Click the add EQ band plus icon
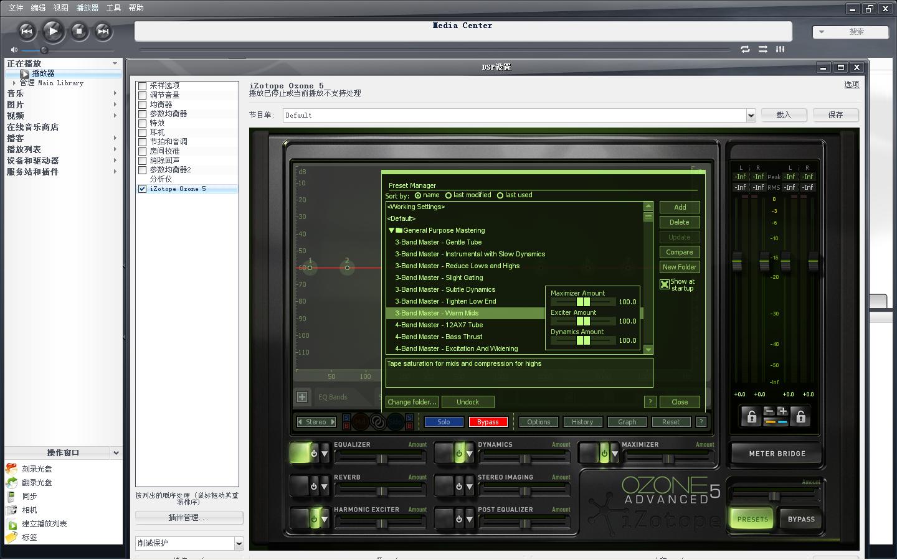Image resolution: width=897 pixels, height=560 pixels. click(x=302, y=397)
